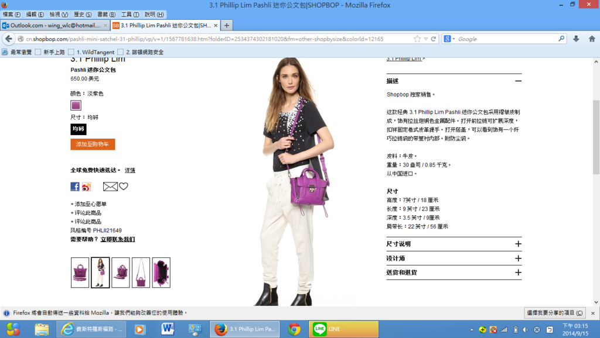This screenshot has height=338, width=600.
Task: Open the 工具 menu
Action: 130,15
